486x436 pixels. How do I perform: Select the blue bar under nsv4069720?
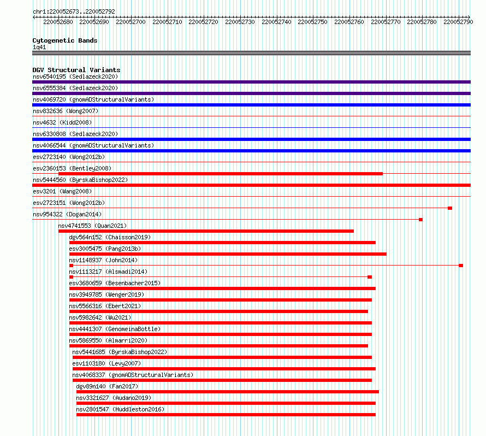click(251, 105)
